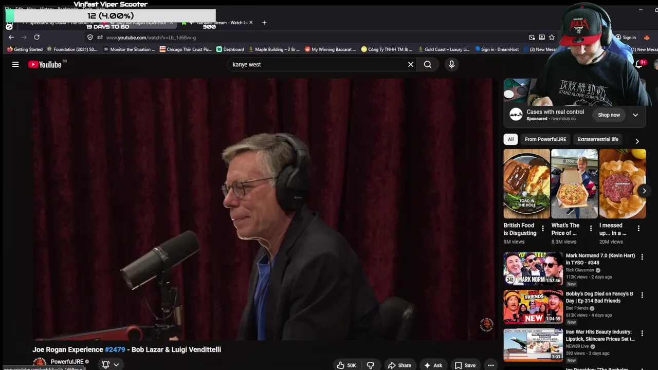Open the I messed up short thumbnail
Image resolution: width=658 pixels, height=370 pixels.
622,184
